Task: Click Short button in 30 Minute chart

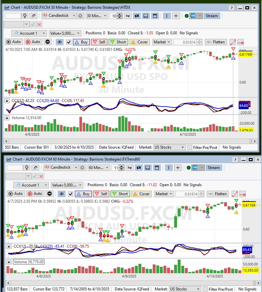Action: pos(118,42)
